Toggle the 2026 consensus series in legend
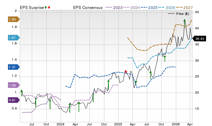This screenshot has width=212, height=126. coord(167,8)
